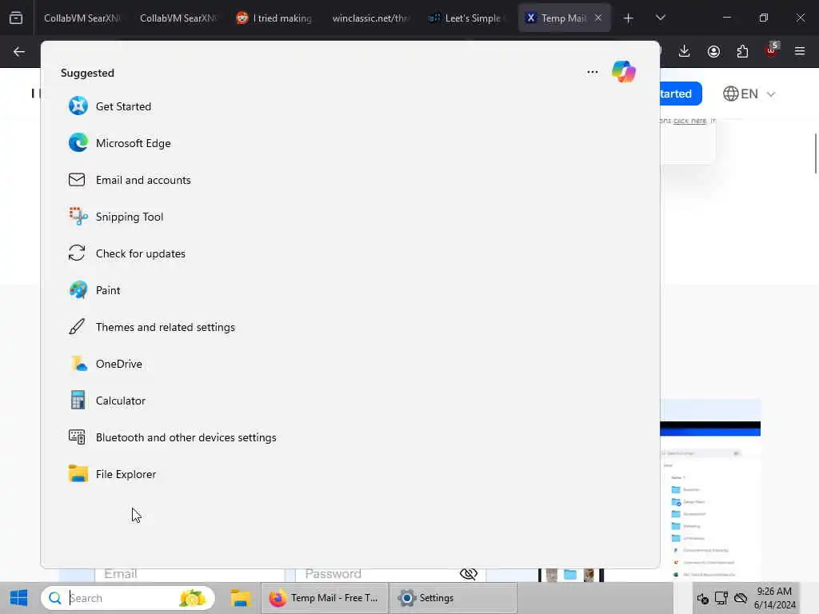The width and height of the screenshot is (819, 614).
Task: Click the Windows Start button
Action: [x=19, y=598]
